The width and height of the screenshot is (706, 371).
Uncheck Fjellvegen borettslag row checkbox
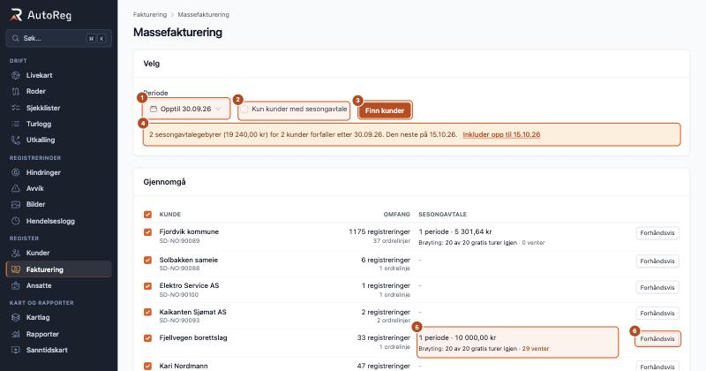coord(147,337)
